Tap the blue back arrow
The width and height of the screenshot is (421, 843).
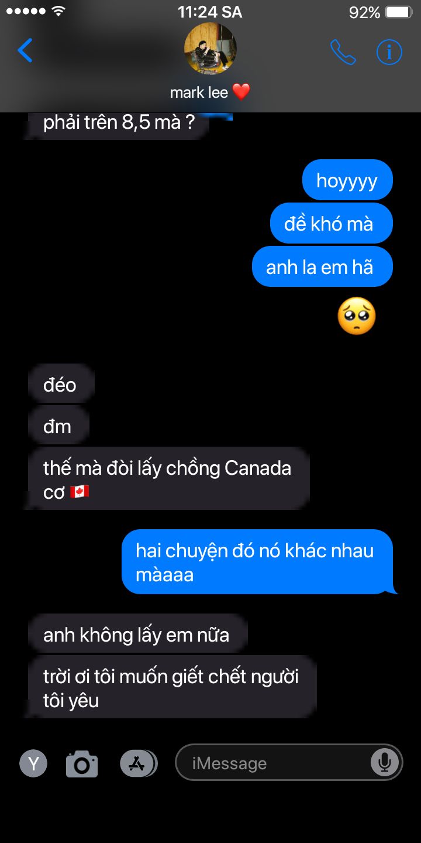(25, 50)
